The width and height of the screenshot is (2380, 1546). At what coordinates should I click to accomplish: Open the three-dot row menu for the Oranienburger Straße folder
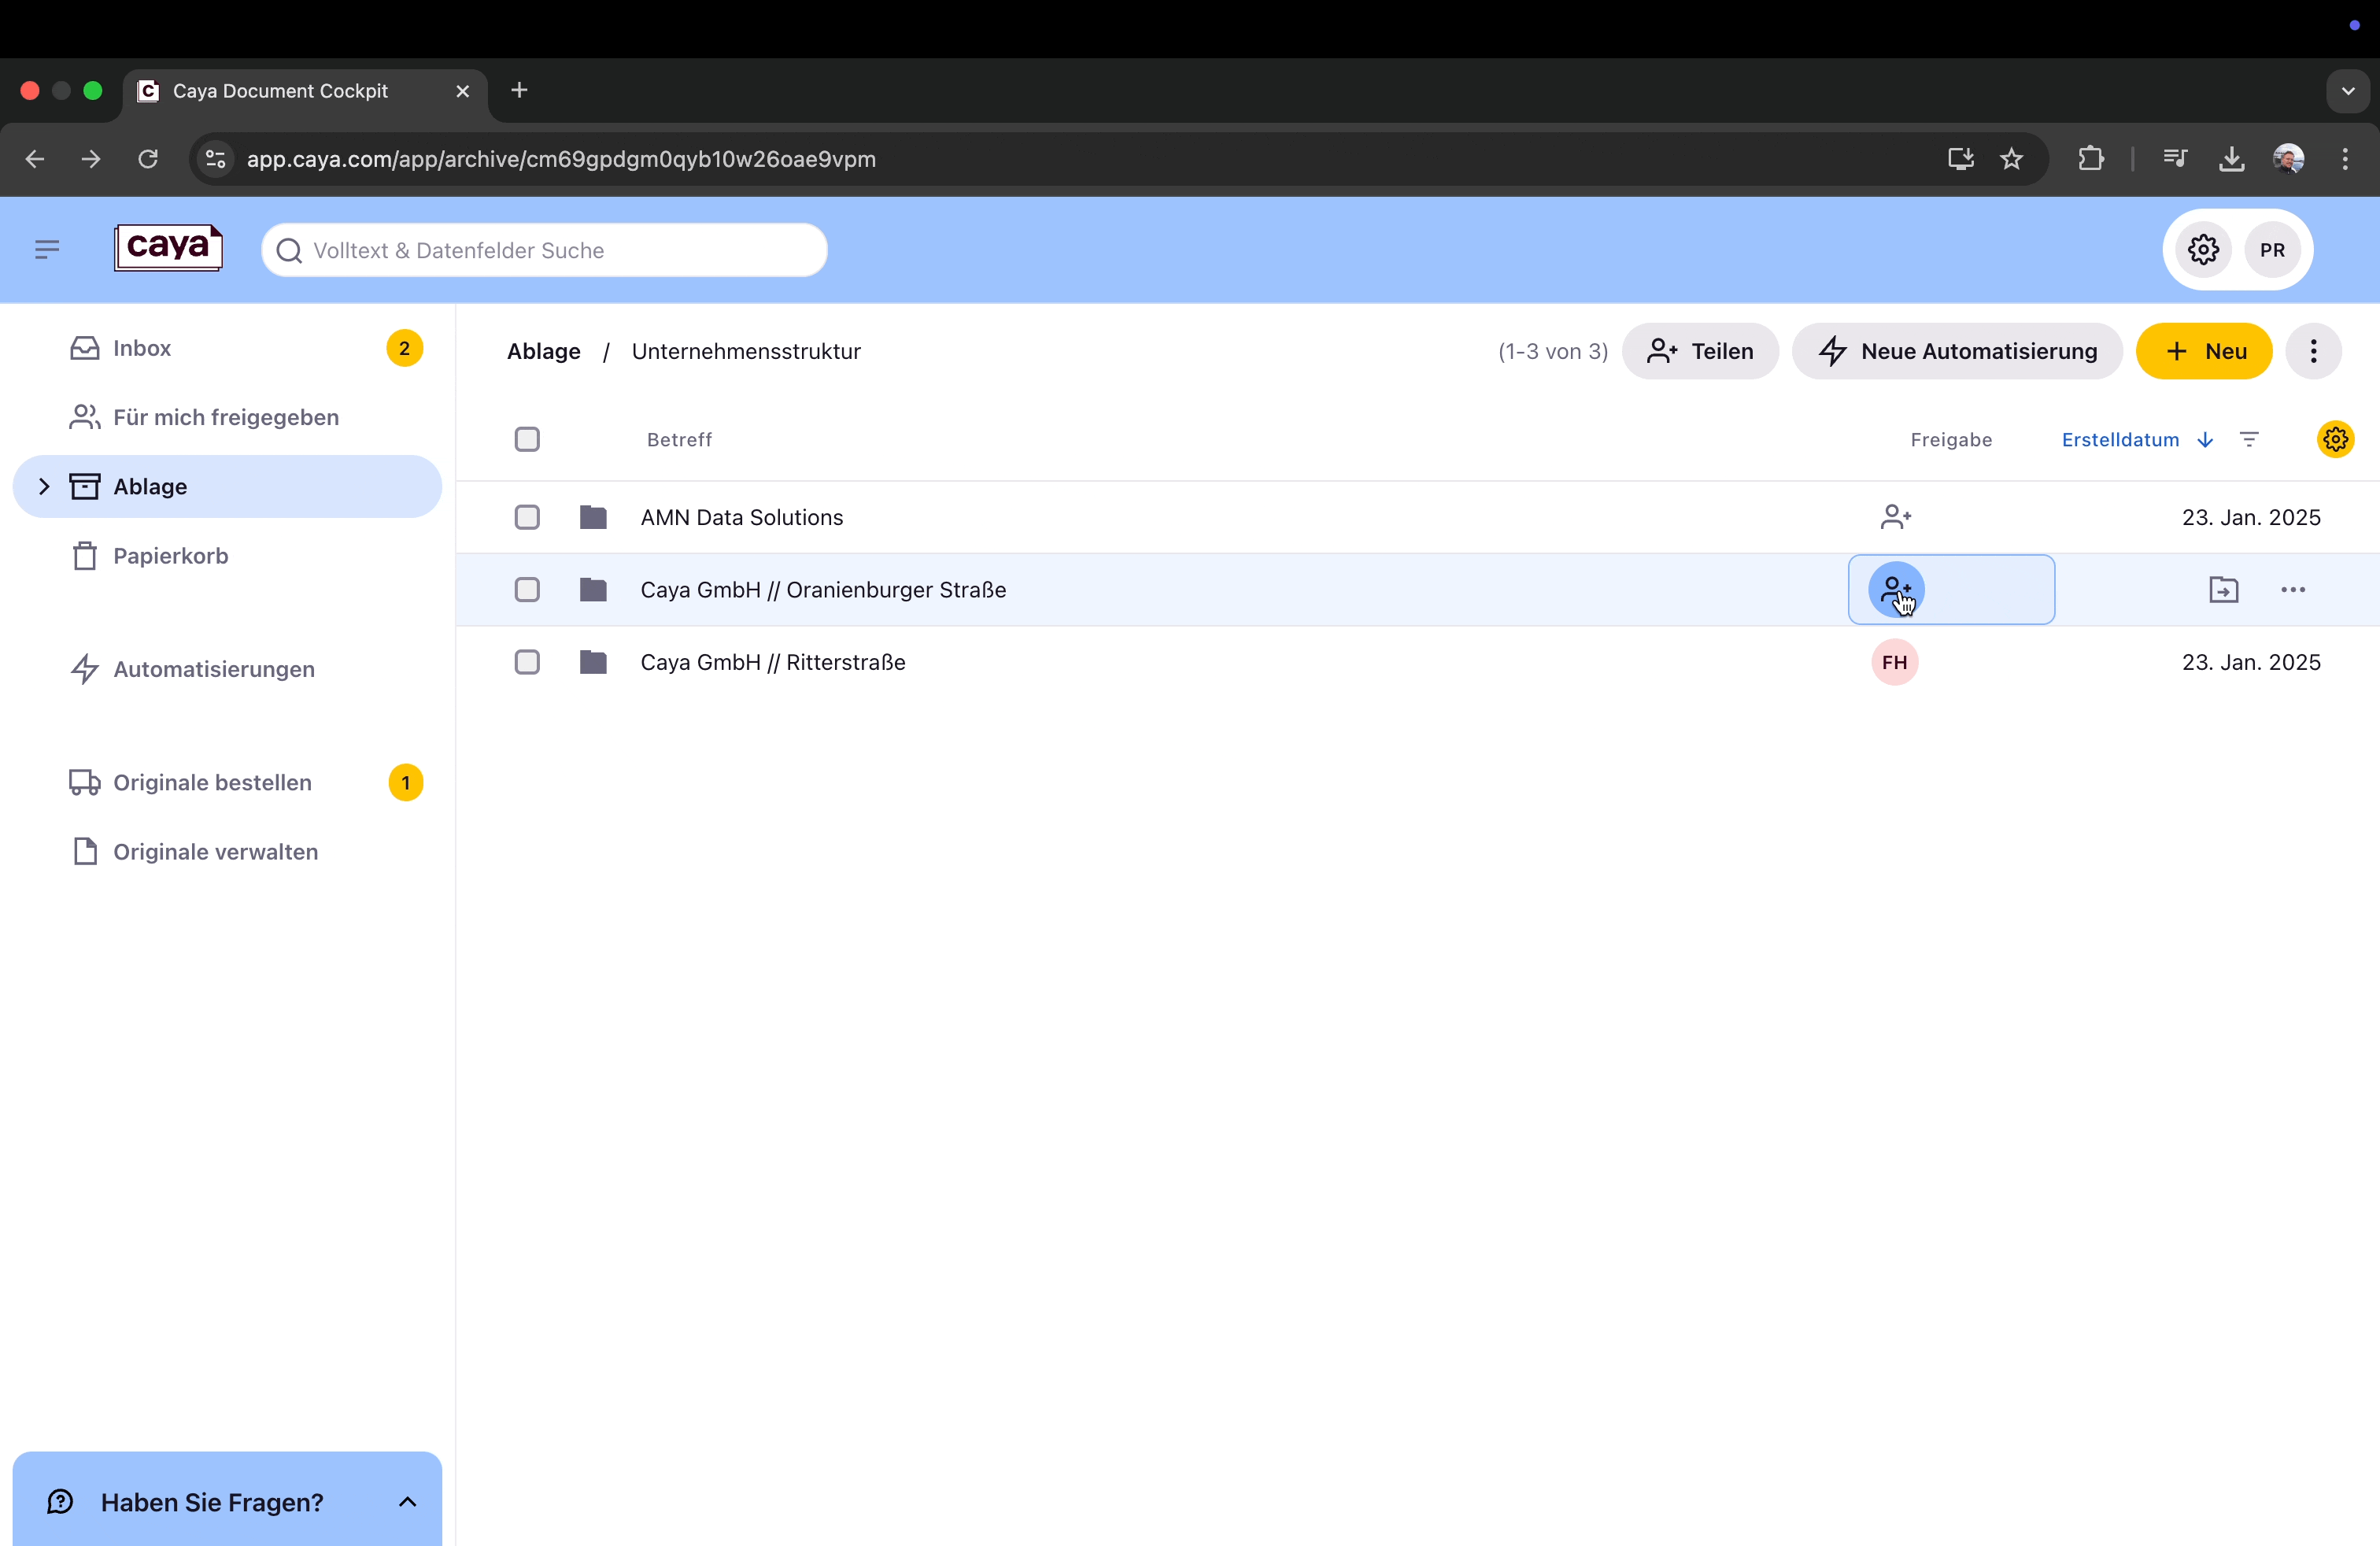(2293, 590)
